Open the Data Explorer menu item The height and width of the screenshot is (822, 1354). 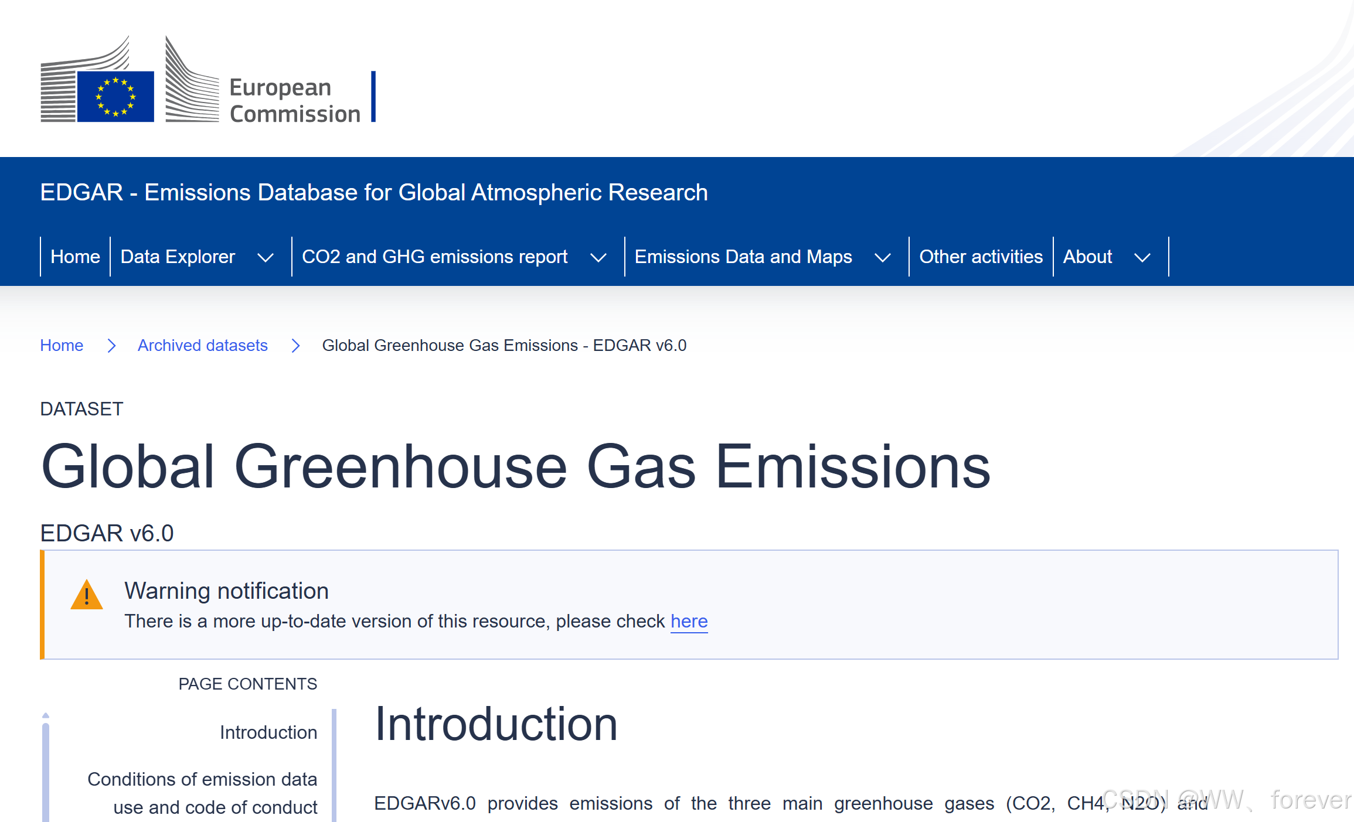(x=178, y=257)
